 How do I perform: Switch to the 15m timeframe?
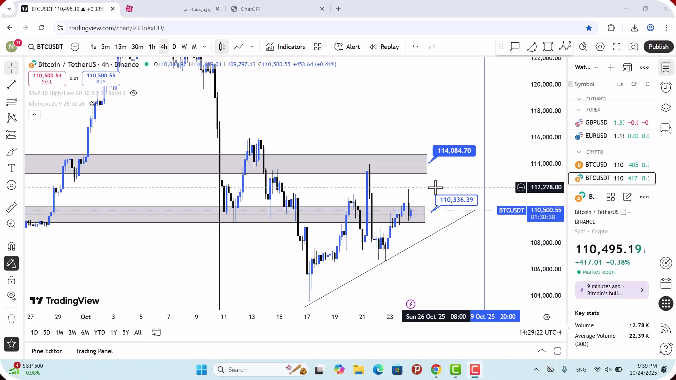click(x=121, y=47)
